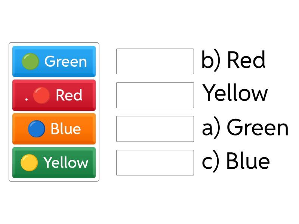The width and height of the screenshot is (299, 224).
Task: Select the empty box beside "a) Green"
Action: pos(155,129)
